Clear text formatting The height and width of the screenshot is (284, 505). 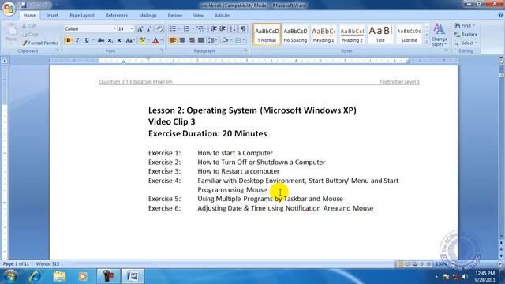(159, 29)
